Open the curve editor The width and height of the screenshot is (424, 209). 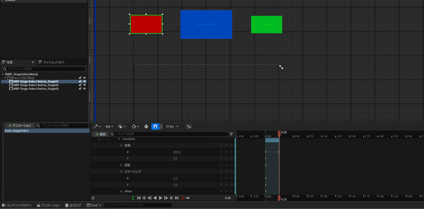pyautogui.click(x=189, y=127)
